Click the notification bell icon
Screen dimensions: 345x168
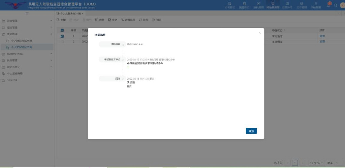pos(328,5)
